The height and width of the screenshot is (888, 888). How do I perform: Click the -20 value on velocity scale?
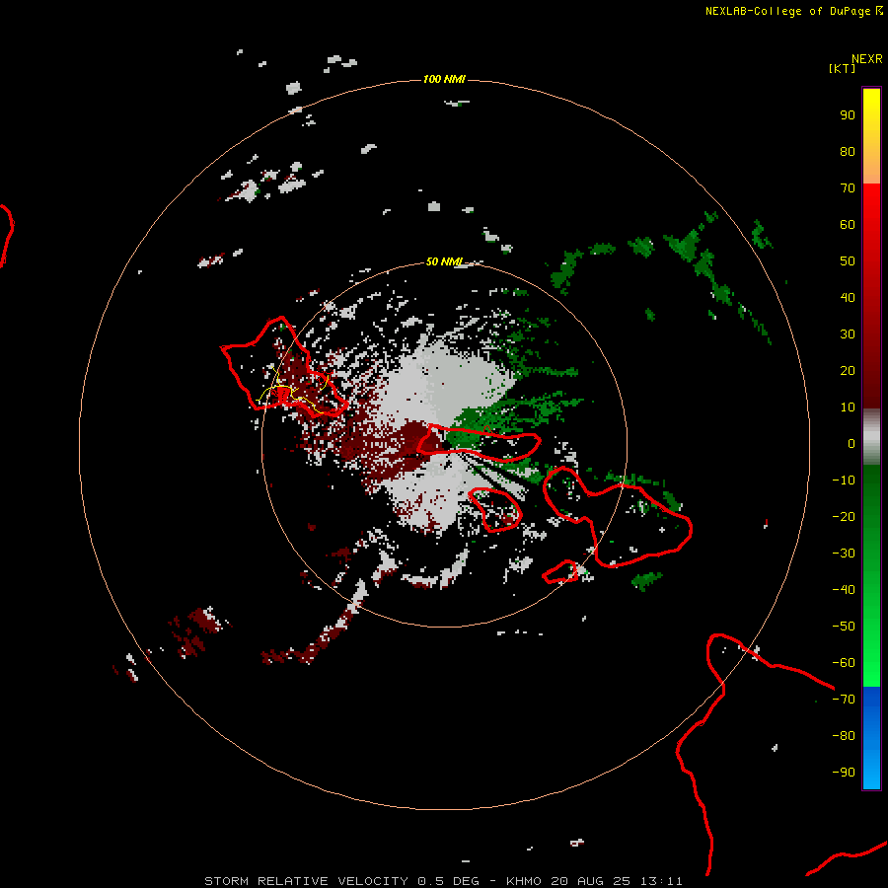844,517
